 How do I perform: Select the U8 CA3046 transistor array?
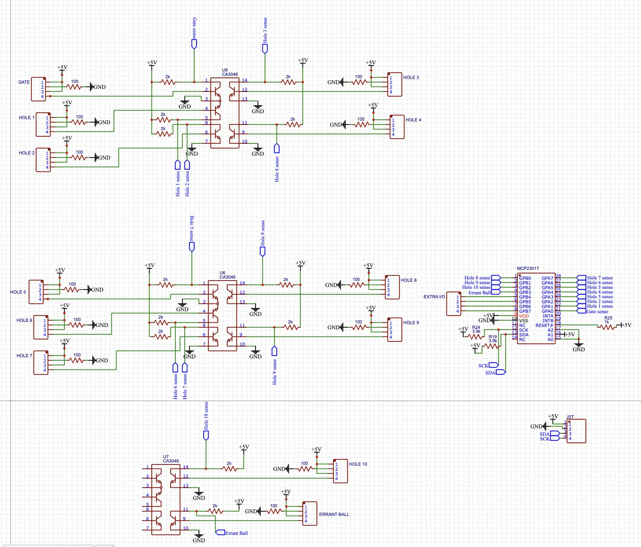pyautogui.click(x=225, y=113)
